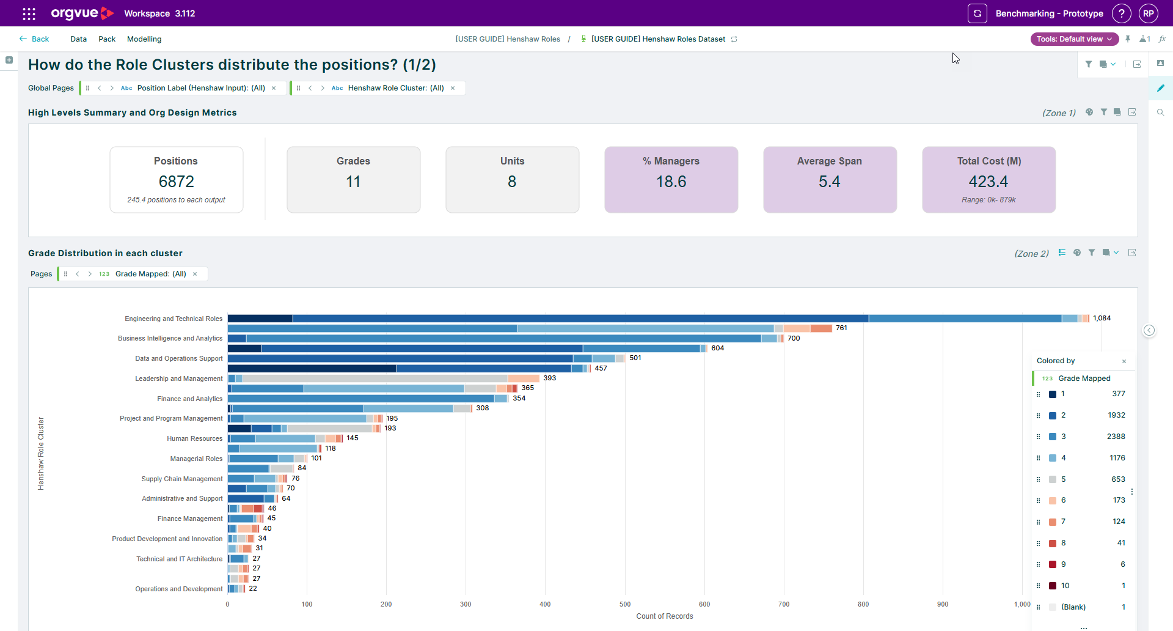
Task: Open the Modelling menu
Action: 144,39
